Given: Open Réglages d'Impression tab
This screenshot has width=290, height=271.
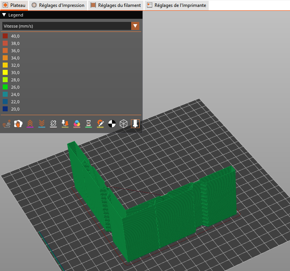Looking at the screenshot, I should 58,5.
